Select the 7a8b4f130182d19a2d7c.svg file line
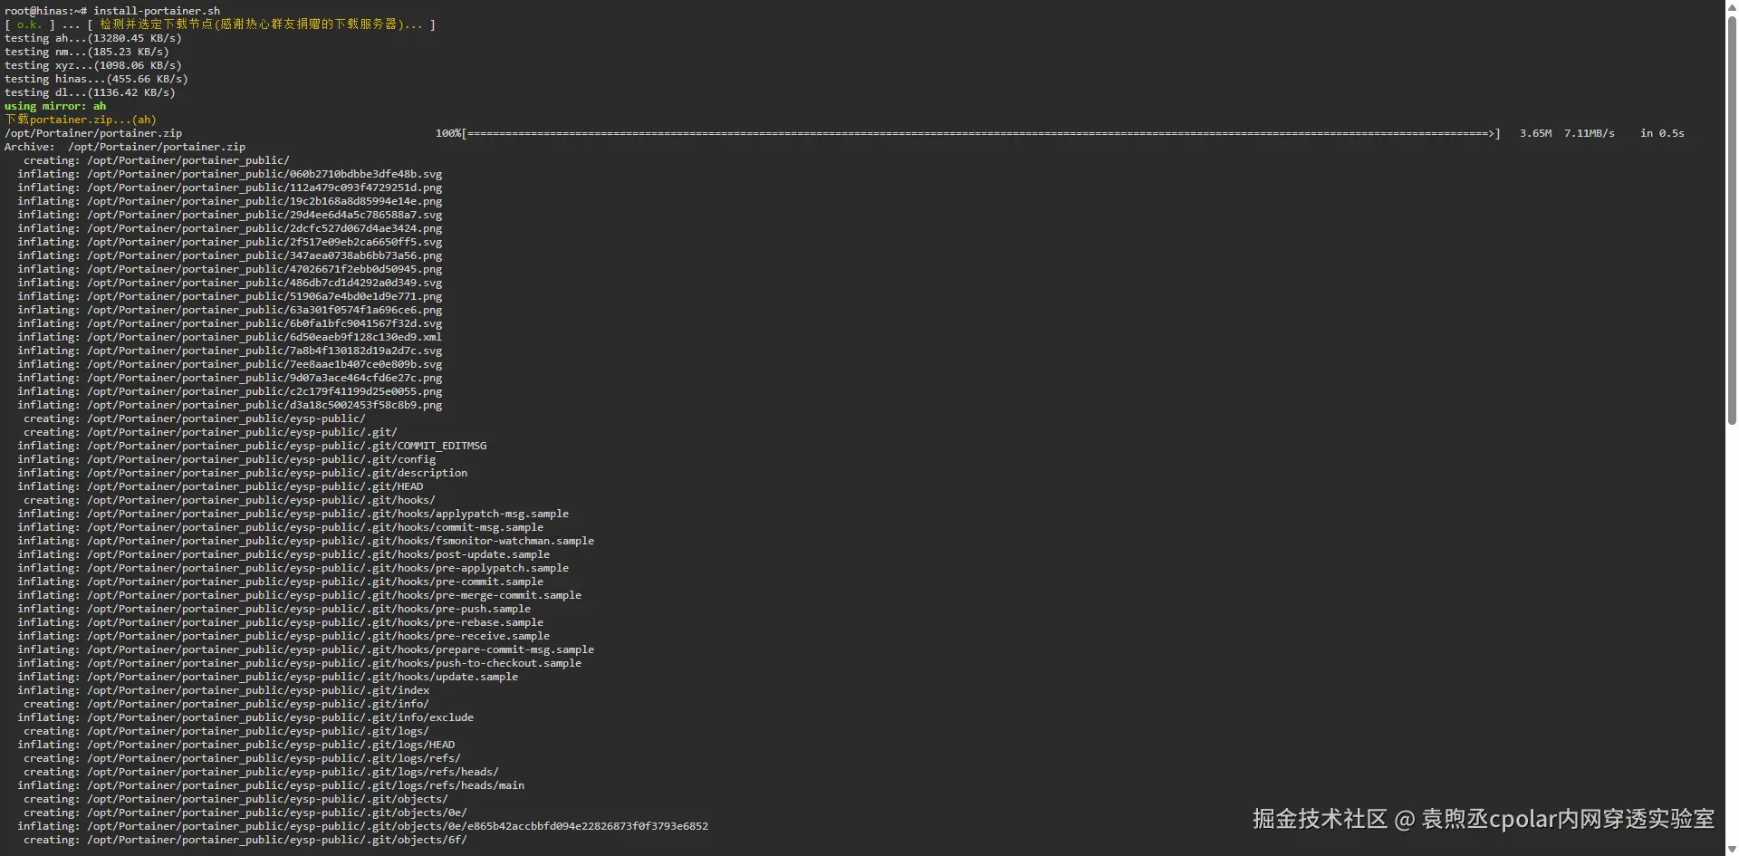 230,351
